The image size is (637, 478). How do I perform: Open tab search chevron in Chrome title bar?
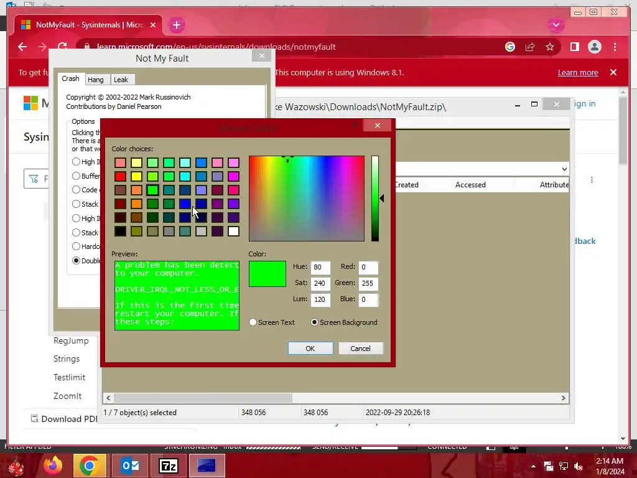556,25
